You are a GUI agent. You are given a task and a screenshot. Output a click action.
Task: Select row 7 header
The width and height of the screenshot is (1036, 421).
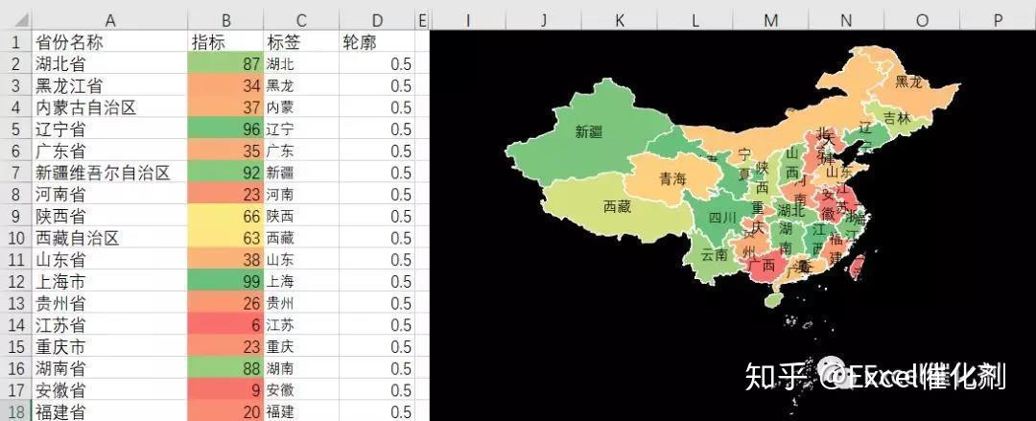[16, 174]
